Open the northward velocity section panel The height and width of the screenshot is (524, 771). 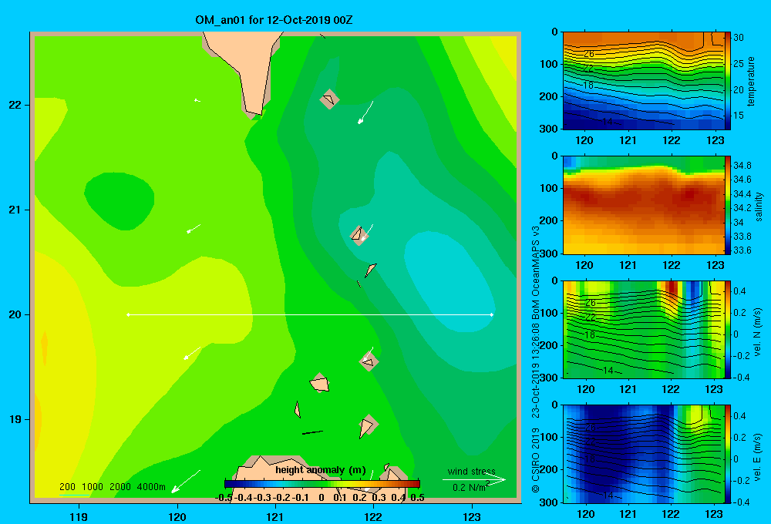pyautogui.click(x=644, y=329)
